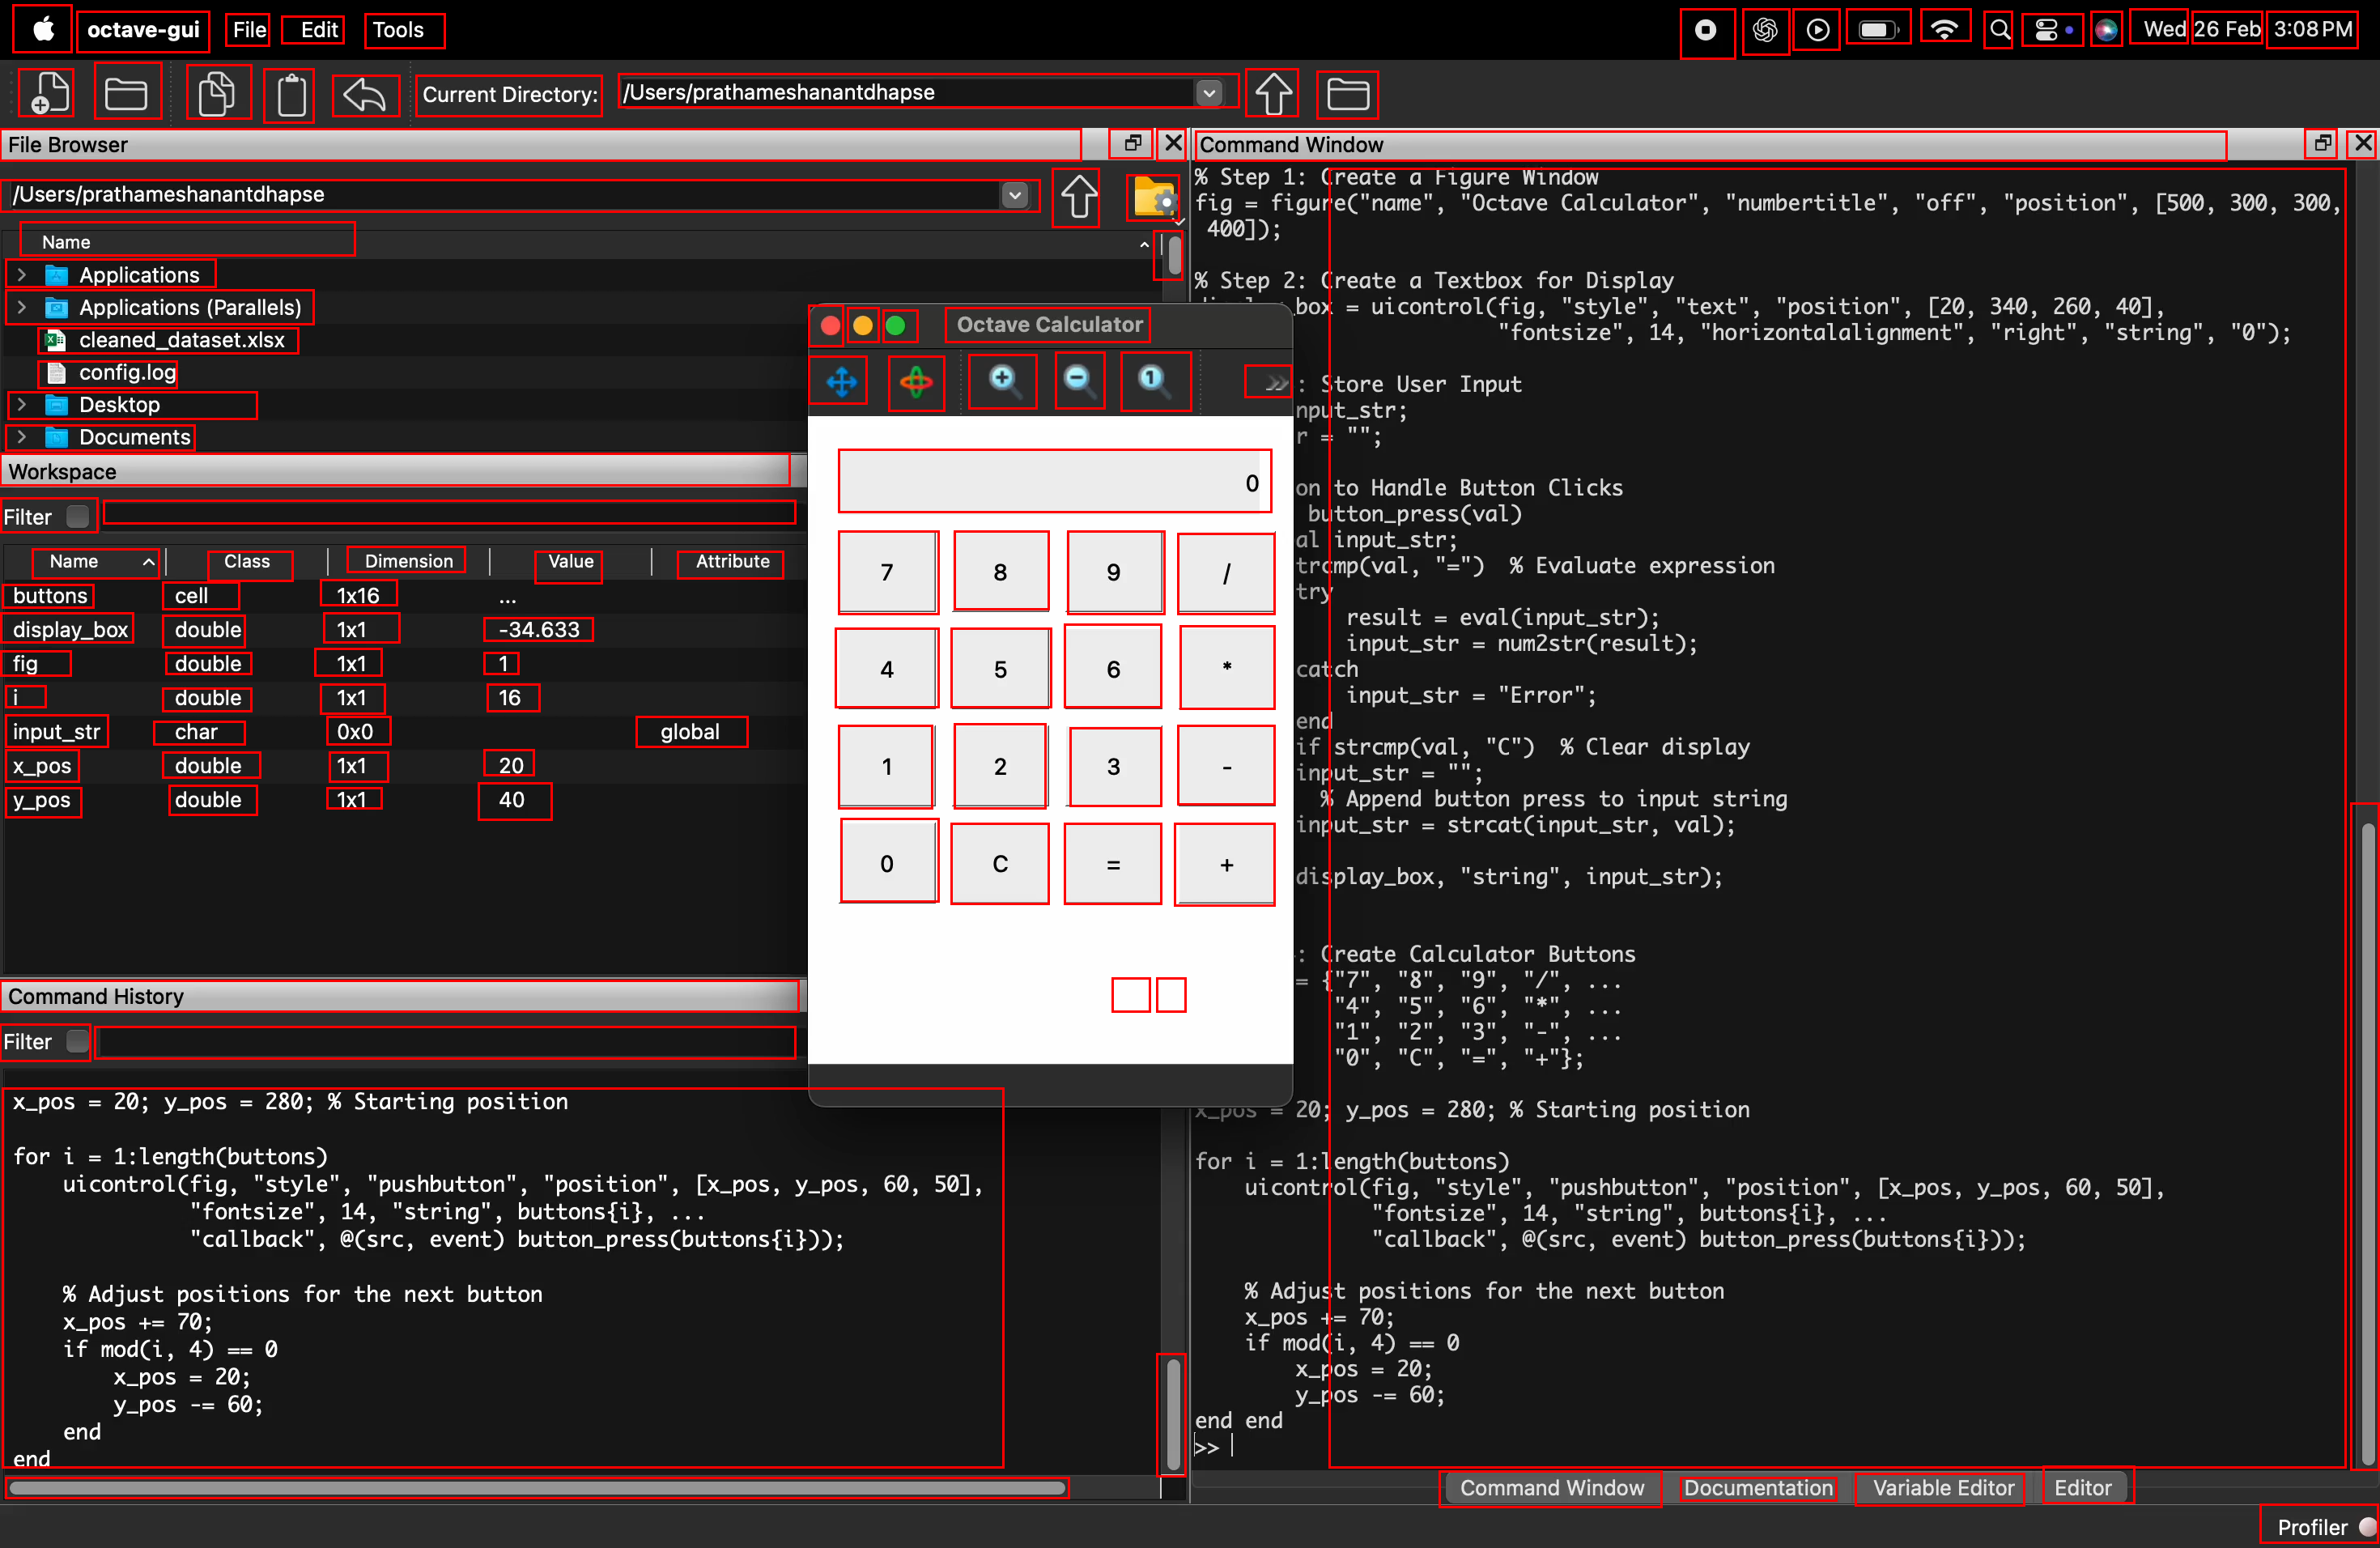
Task: Open the Tools menu
Action: 399,30
